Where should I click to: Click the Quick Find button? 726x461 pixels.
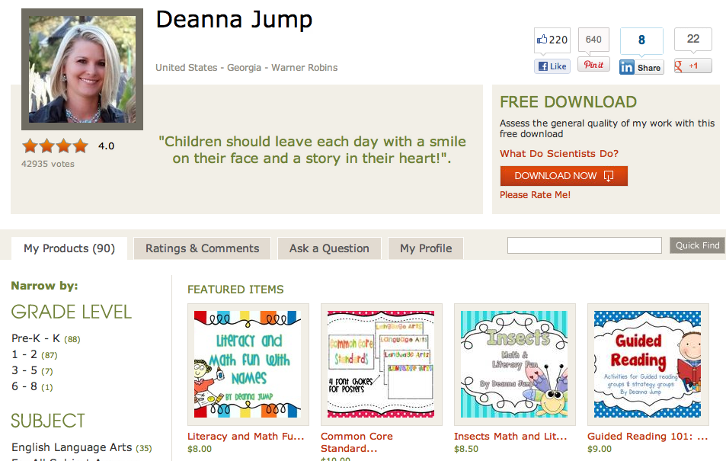(697, 245)
